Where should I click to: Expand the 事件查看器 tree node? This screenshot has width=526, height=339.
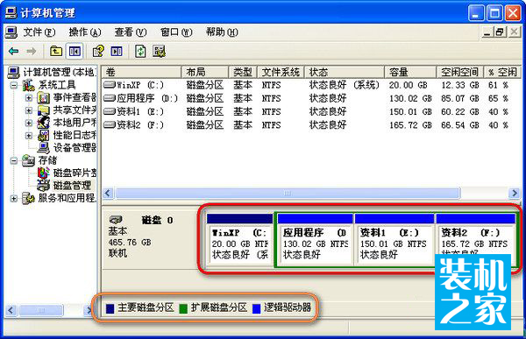click(29, 98)
